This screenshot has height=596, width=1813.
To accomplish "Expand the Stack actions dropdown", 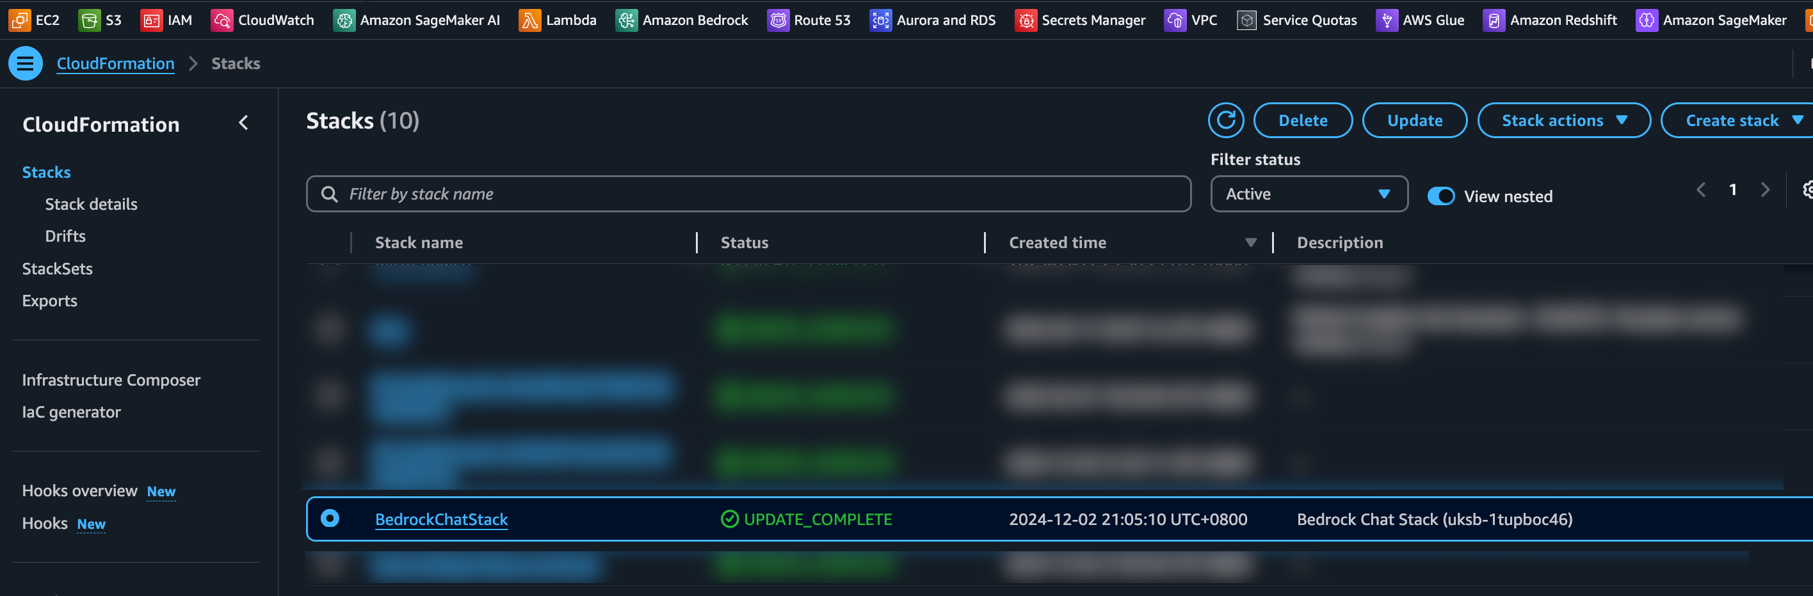I will click(1563, 120).
